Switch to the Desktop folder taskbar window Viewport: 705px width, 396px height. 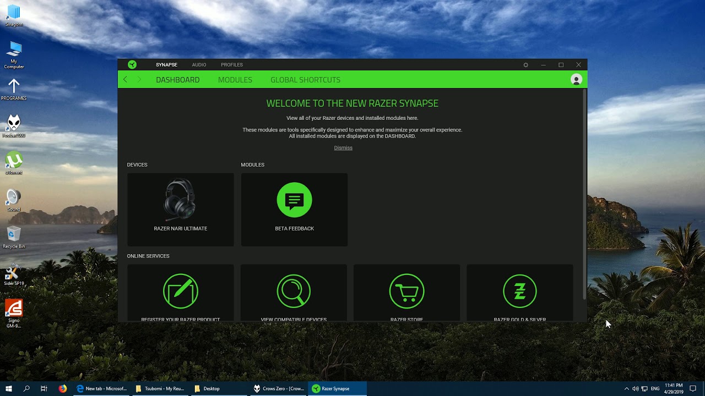coord(219,388)
